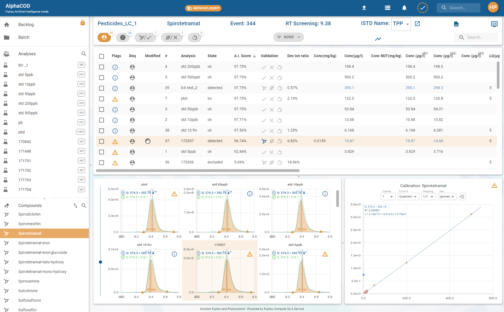Select Spirotetramat-enol in compounds list
The height and width of the screenshot is (312, 504).
(34, 243)
